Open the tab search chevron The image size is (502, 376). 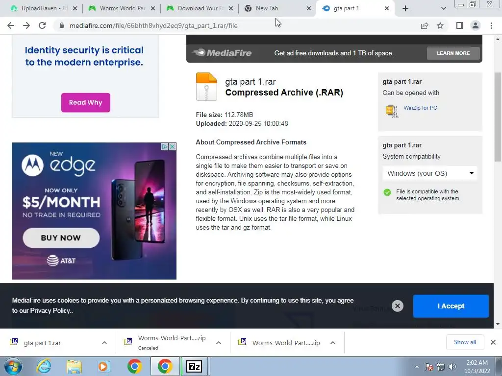pyautogui.click(x=443, y=8)
